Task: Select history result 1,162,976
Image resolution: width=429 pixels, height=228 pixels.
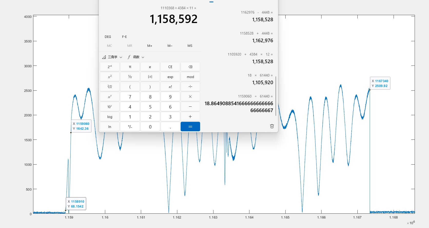Action: pos(262,40)
